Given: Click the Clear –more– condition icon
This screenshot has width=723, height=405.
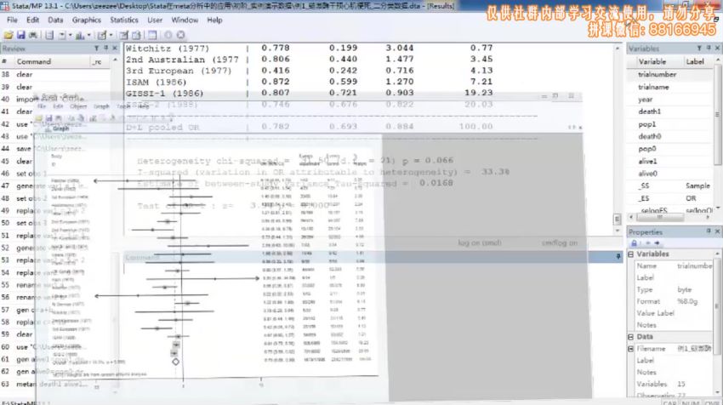Looking at the screenshot, I should [168, 35].
